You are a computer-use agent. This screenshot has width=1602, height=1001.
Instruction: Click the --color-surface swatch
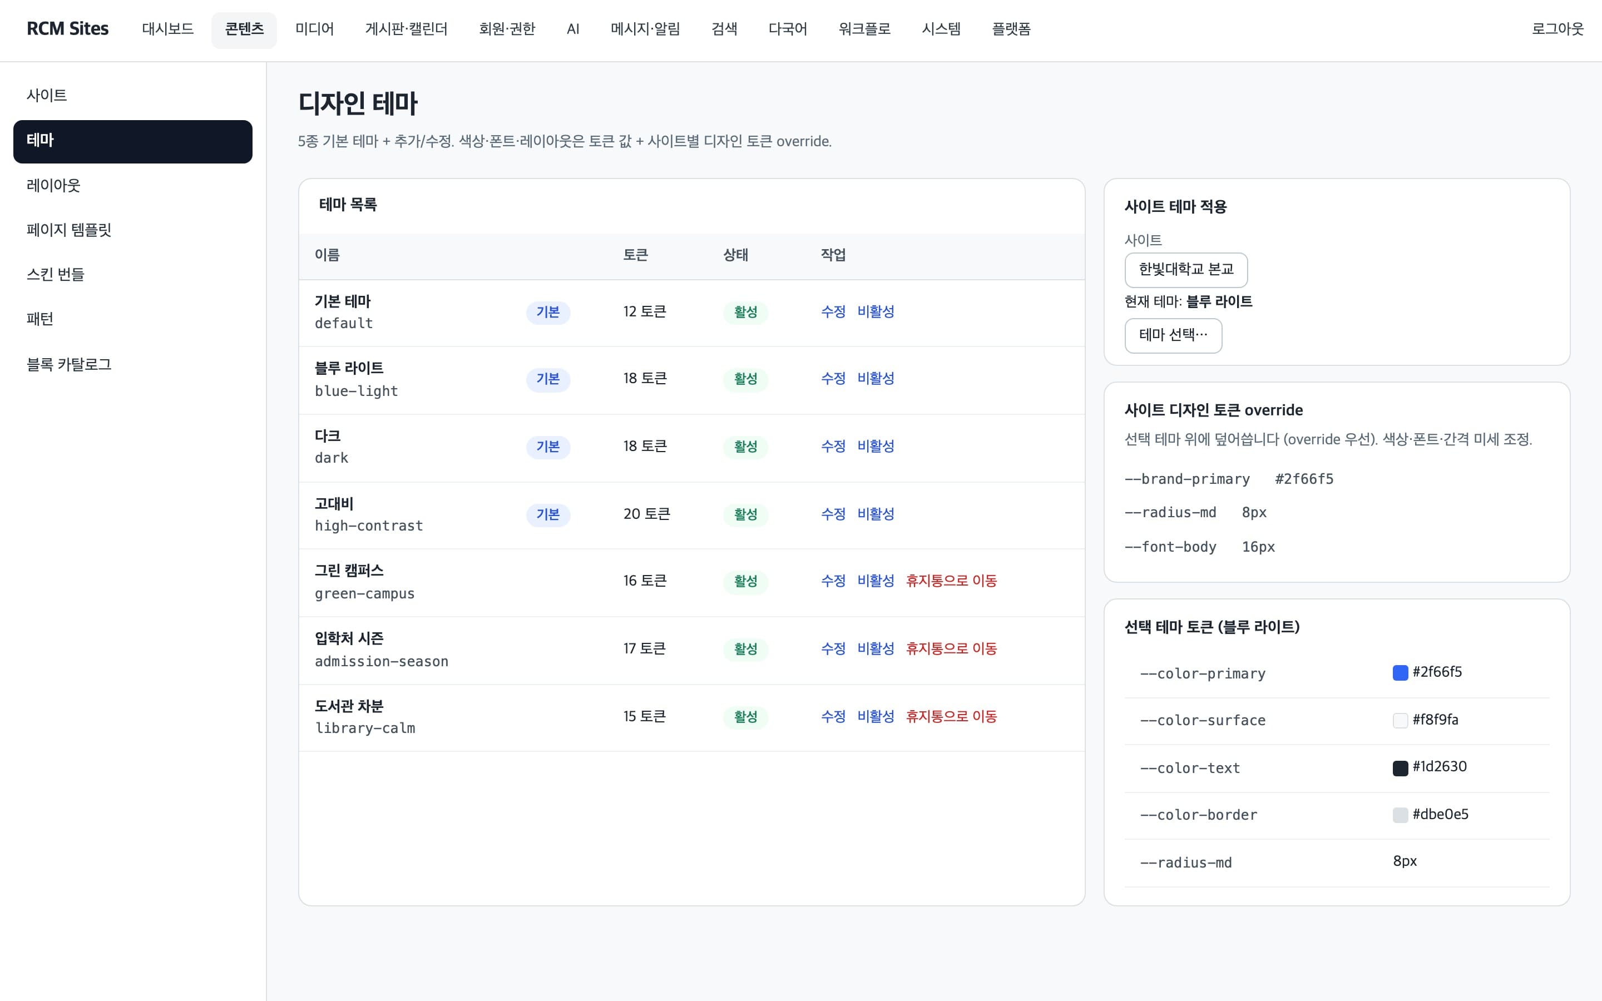point(1400,721)
